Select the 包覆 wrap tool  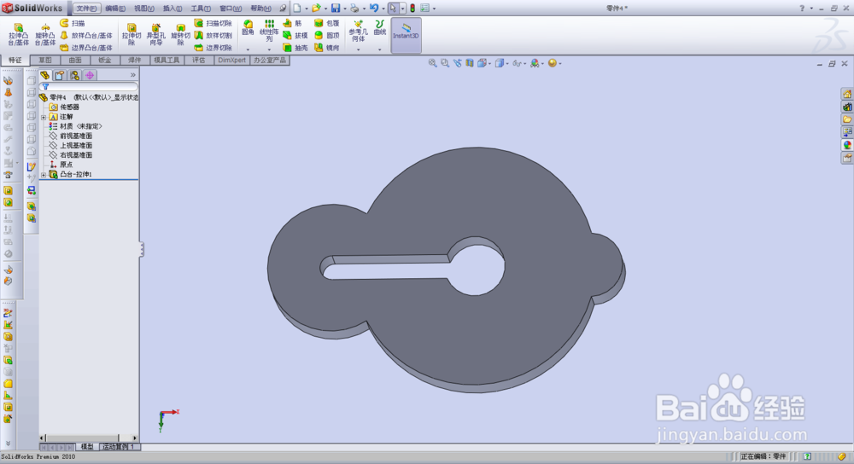327,23
